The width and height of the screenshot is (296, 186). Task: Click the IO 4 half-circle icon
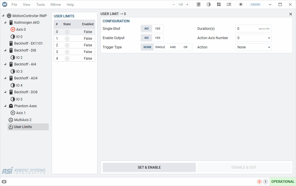(x=13, y=85)
